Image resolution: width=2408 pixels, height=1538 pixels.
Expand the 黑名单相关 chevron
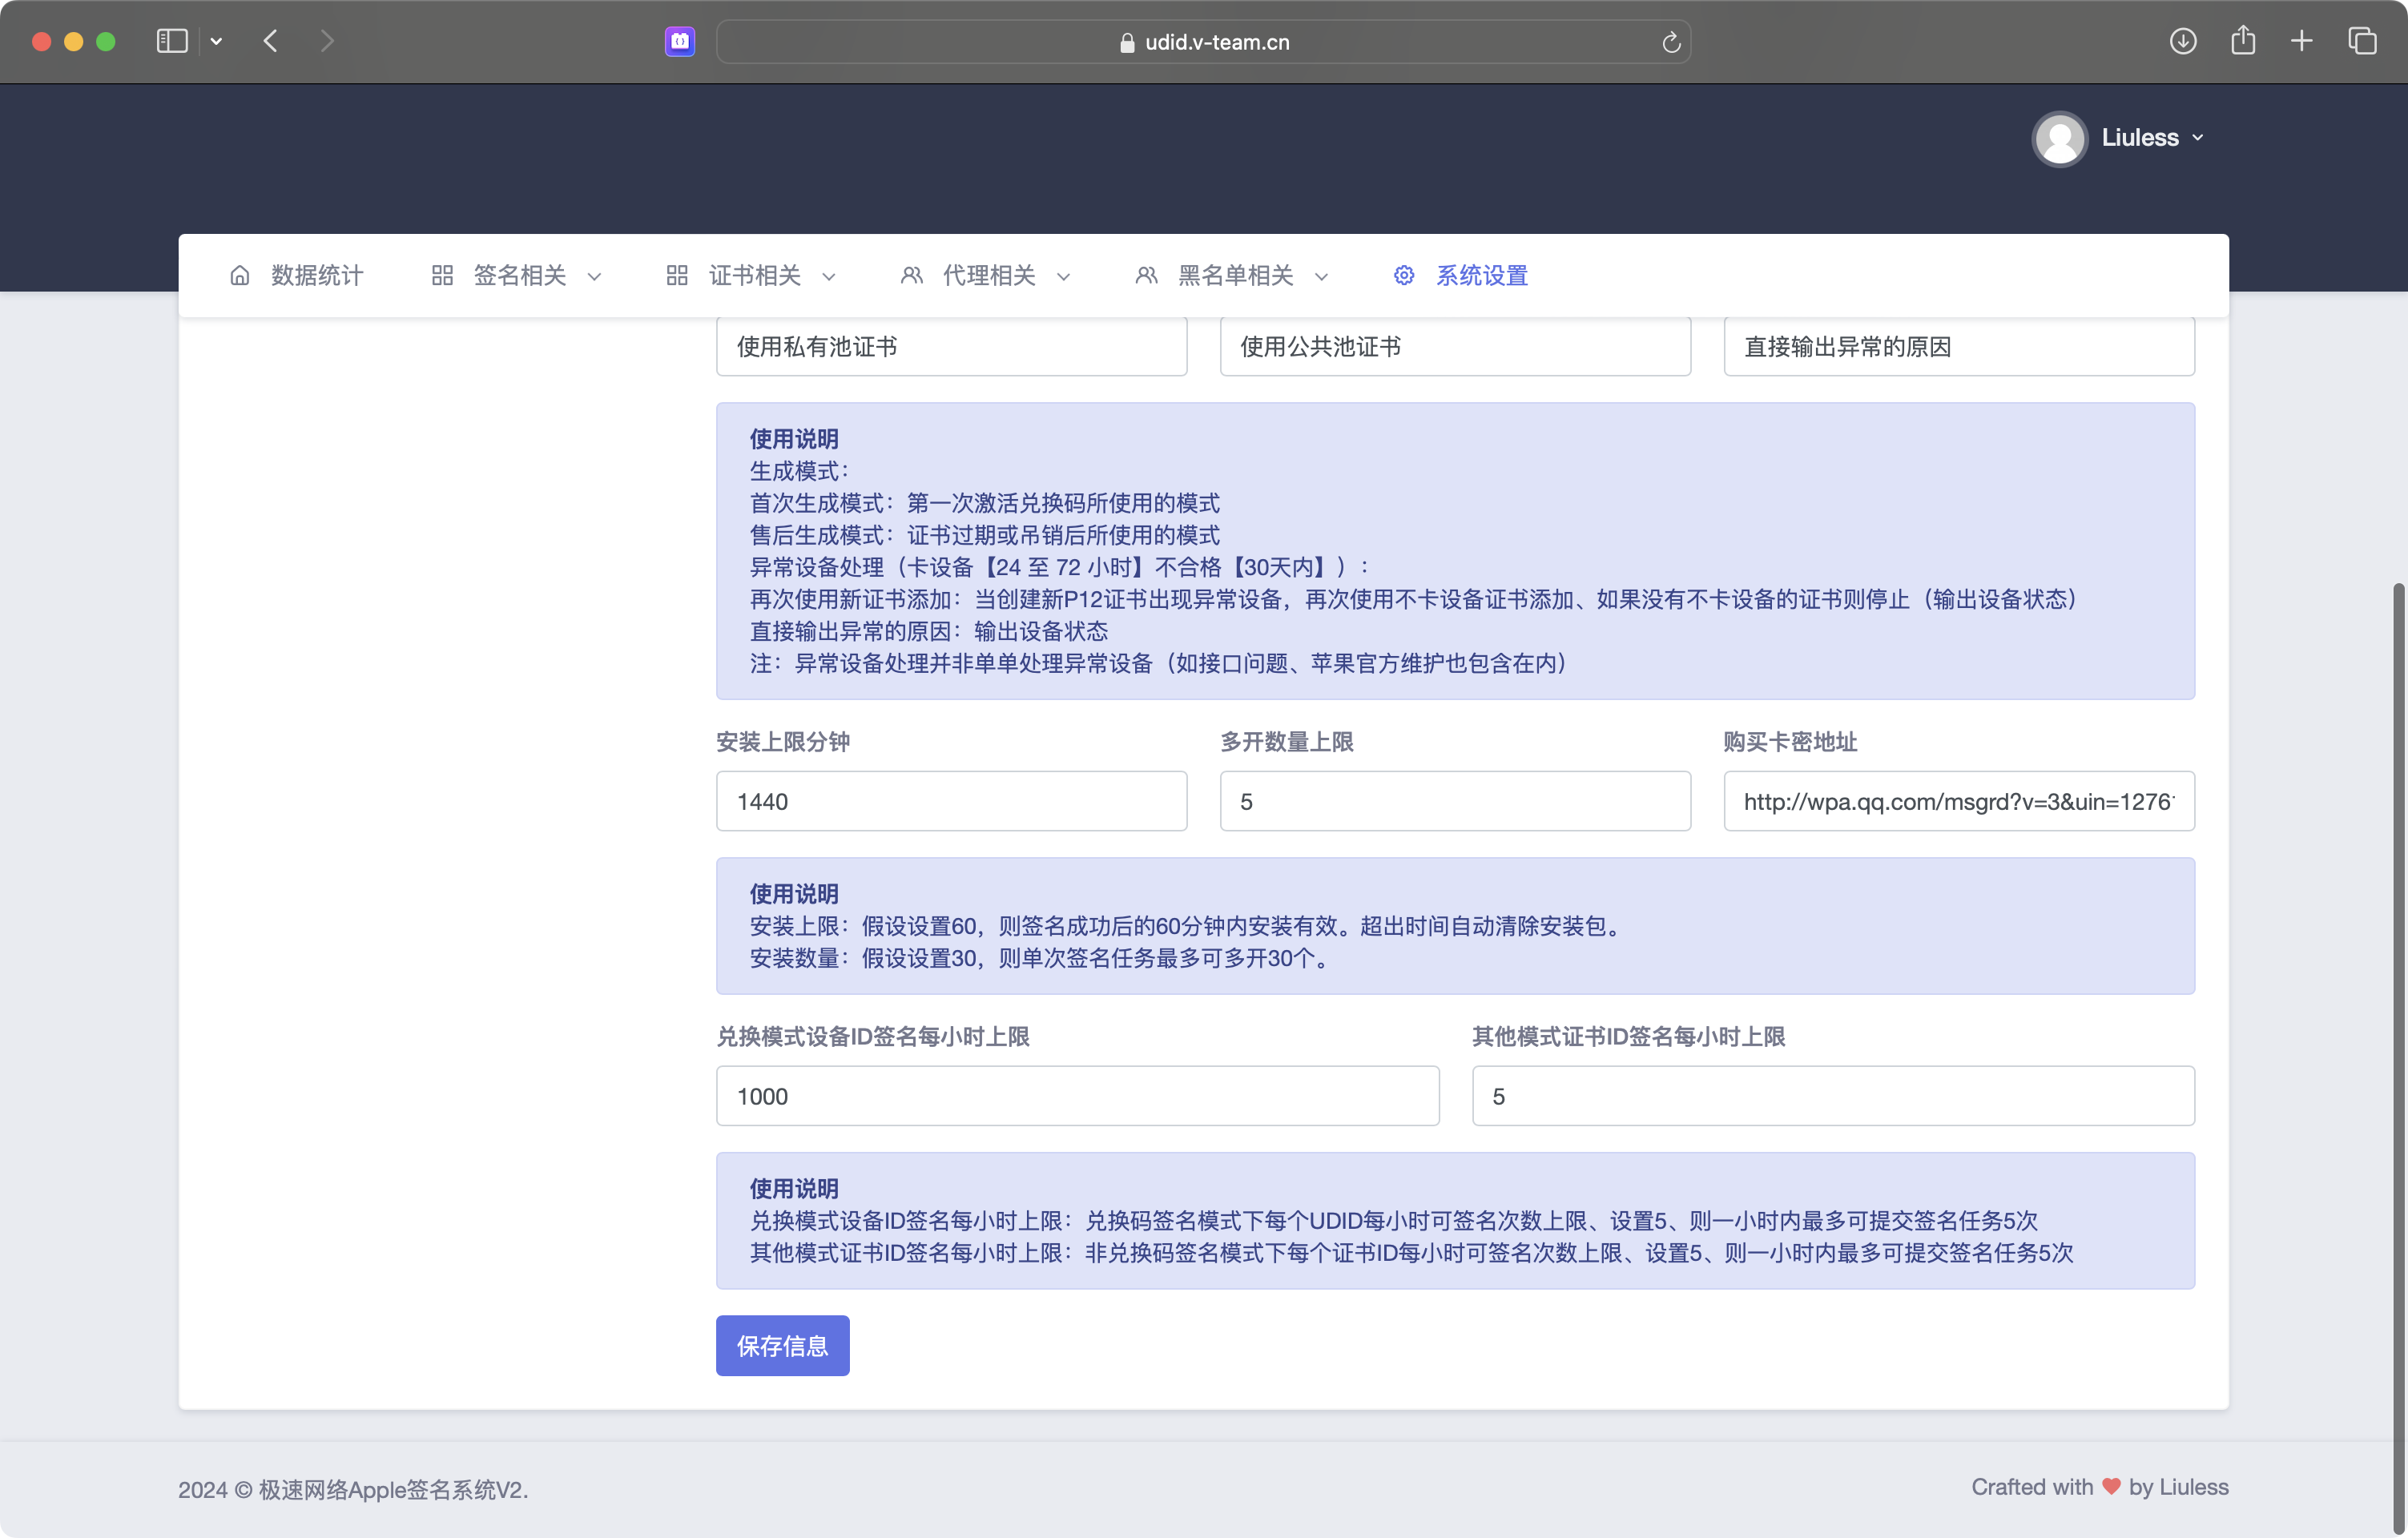1321,277
